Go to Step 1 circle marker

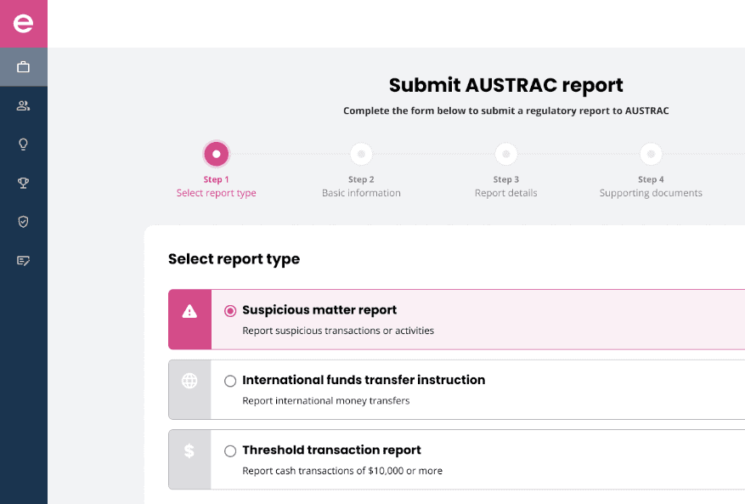point(217,154)
